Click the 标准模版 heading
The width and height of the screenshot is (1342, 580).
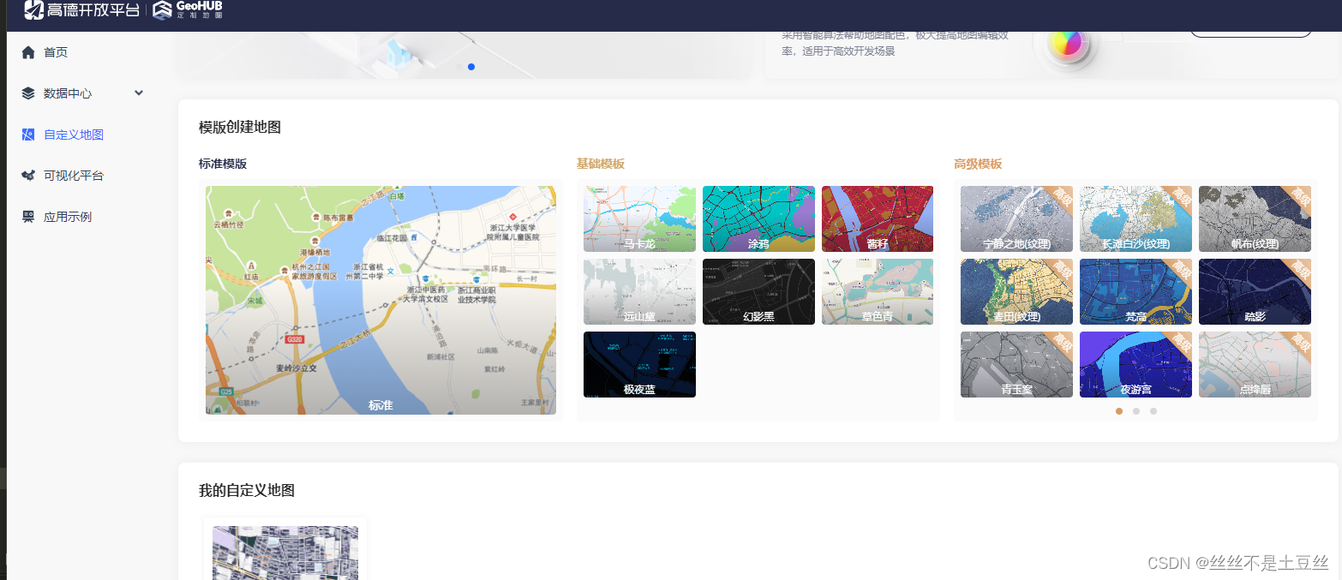coord(223,164)
